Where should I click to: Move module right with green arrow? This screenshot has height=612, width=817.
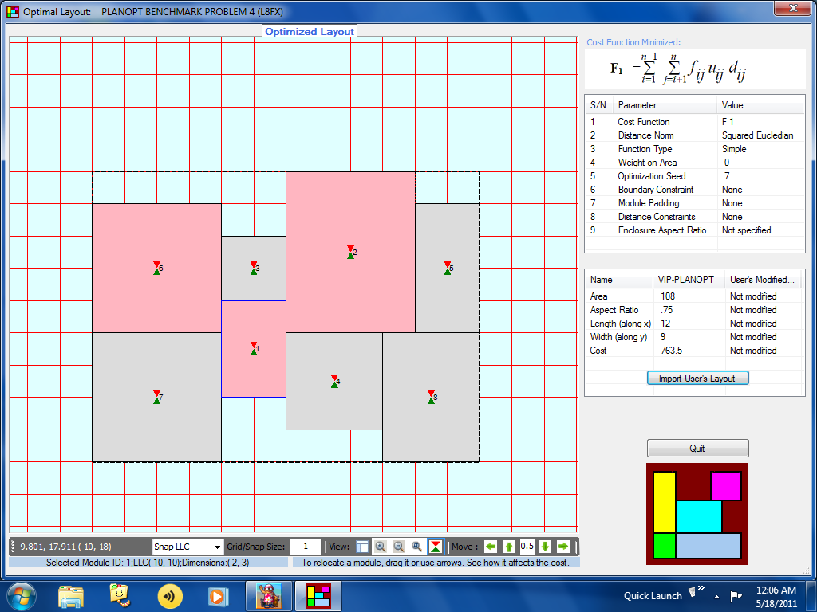[x=562, y=547]
